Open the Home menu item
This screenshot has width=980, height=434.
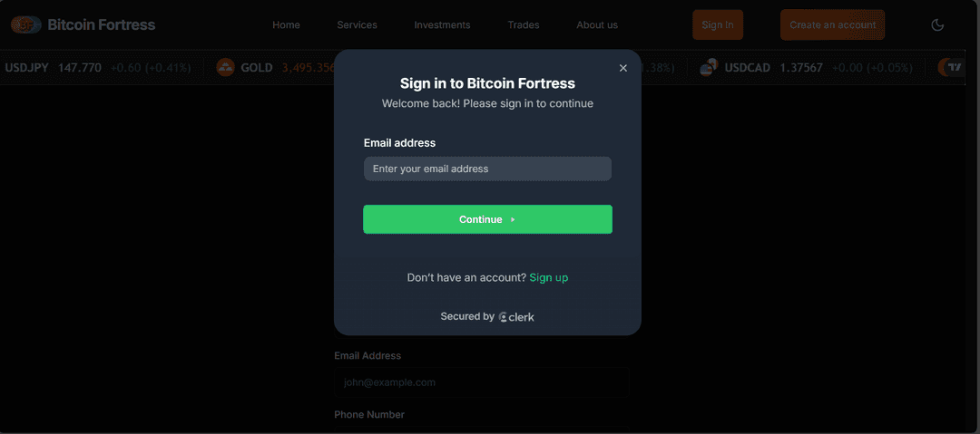click(x=286, y=25)
